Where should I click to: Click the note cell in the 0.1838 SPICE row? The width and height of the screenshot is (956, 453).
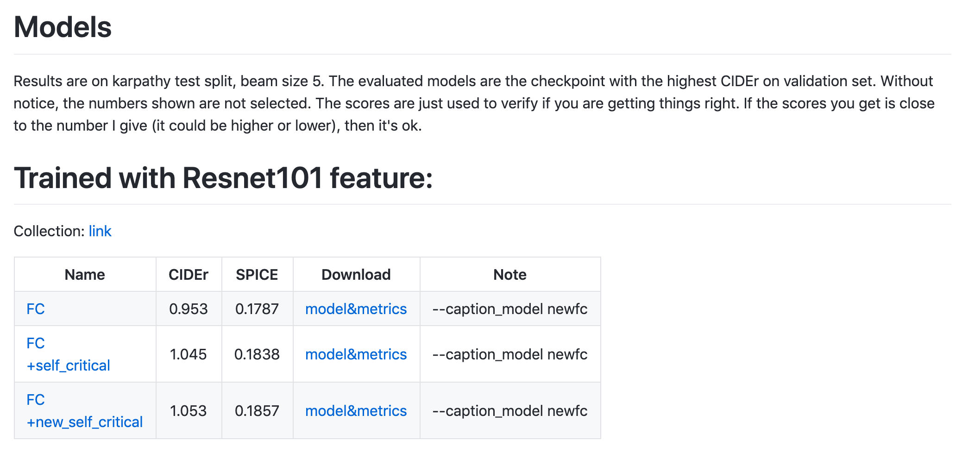(x=510, y=354)
